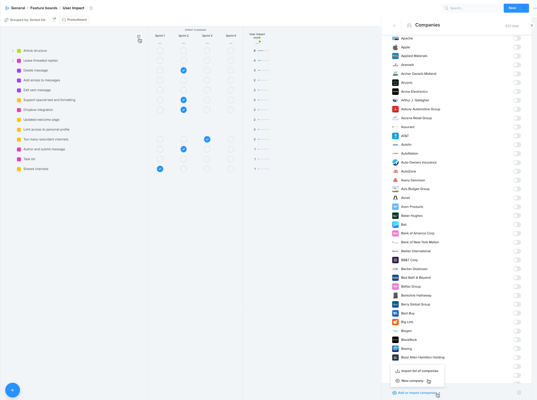Viewport: 537px width, 400px height.
Task: Click the Article structure score bar
Action: (x=263, y=51)
